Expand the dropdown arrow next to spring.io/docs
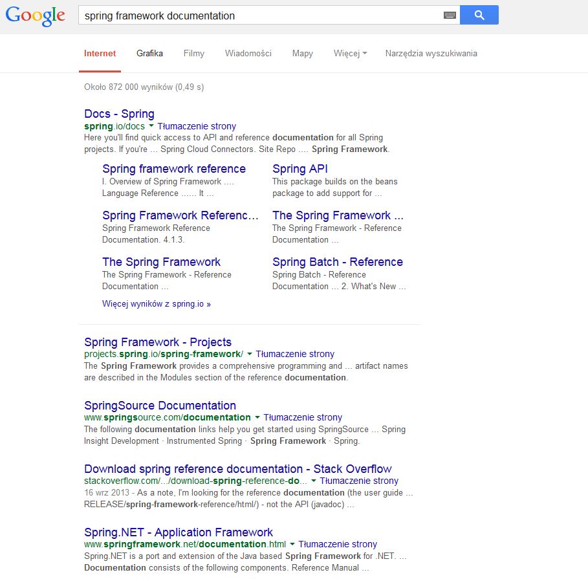The height and width of the screenshot is (579, 588). (151, 126)
